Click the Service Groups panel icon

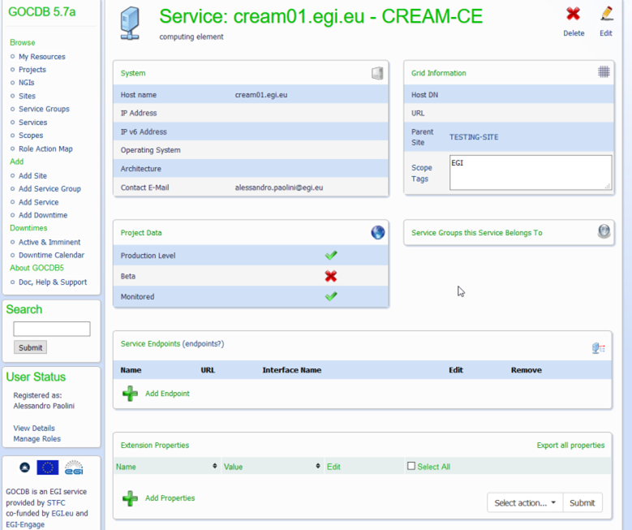click(x=604, y=231)
